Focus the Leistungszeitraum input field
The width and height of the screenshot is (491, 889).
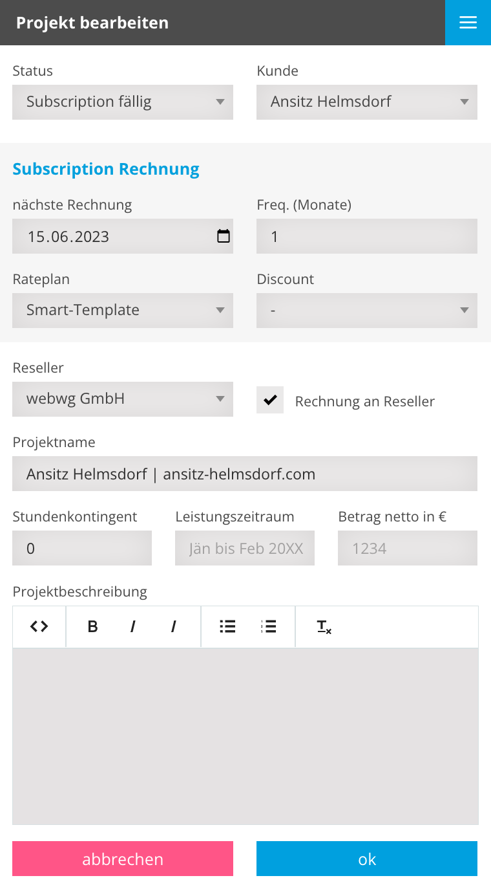point(245,548)
